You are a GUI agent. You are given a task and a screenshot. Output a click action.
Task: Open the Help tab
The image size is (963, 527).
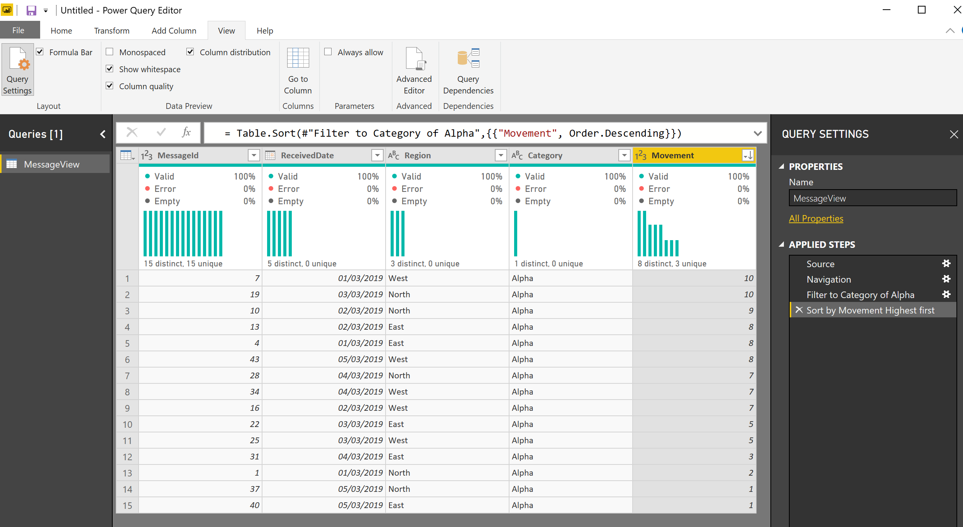point(265,31)
